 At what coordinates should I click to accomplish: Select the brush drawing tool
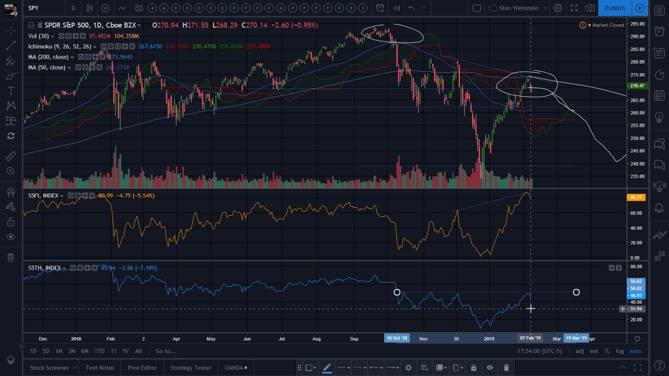click(10, 77)
